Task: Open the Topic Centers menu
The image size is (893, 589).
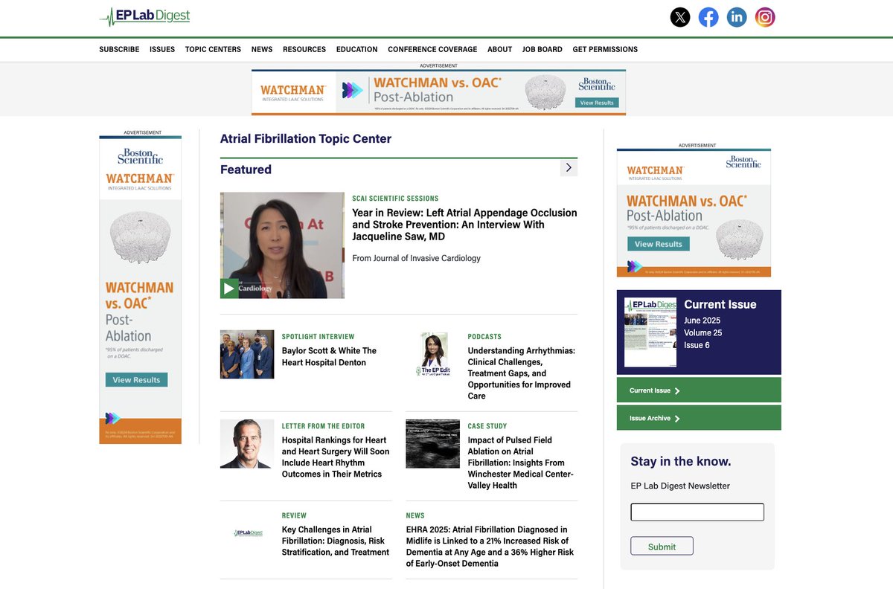Action: click(x=213, y=49)
